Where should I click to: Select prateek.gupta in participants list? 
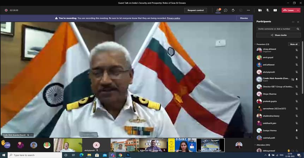click(x=270, y=101)
